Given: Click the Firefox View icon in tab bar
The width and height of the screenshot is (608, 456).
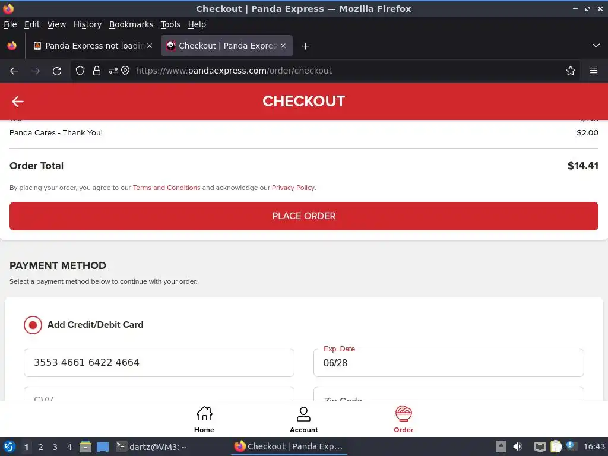Looking at the screenshot, I should (x=12, y=46).
